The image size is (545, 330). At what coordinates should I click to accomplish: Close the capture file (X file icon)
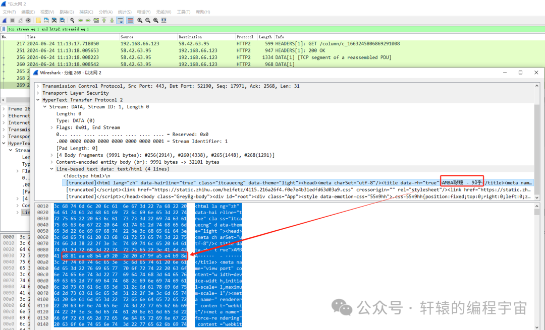click(54, 21)
